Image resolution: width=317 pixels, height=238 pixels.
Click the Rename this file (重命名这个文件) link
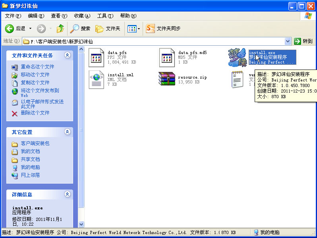(37, 67)
